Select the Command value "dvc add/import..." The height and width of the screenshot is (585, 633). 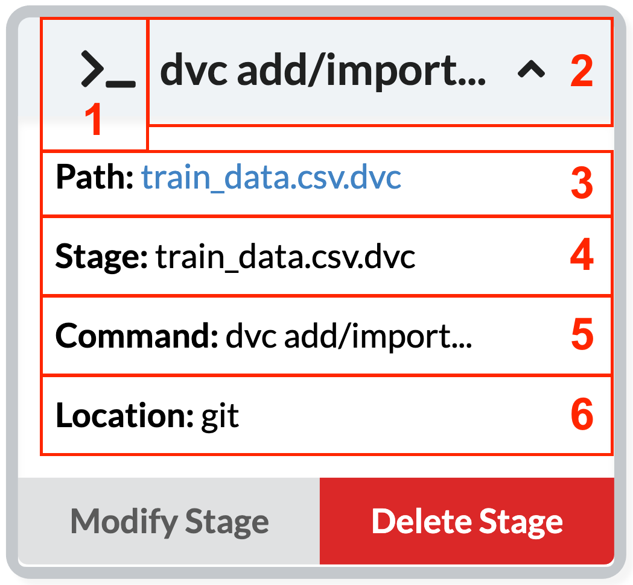(348, 337)
